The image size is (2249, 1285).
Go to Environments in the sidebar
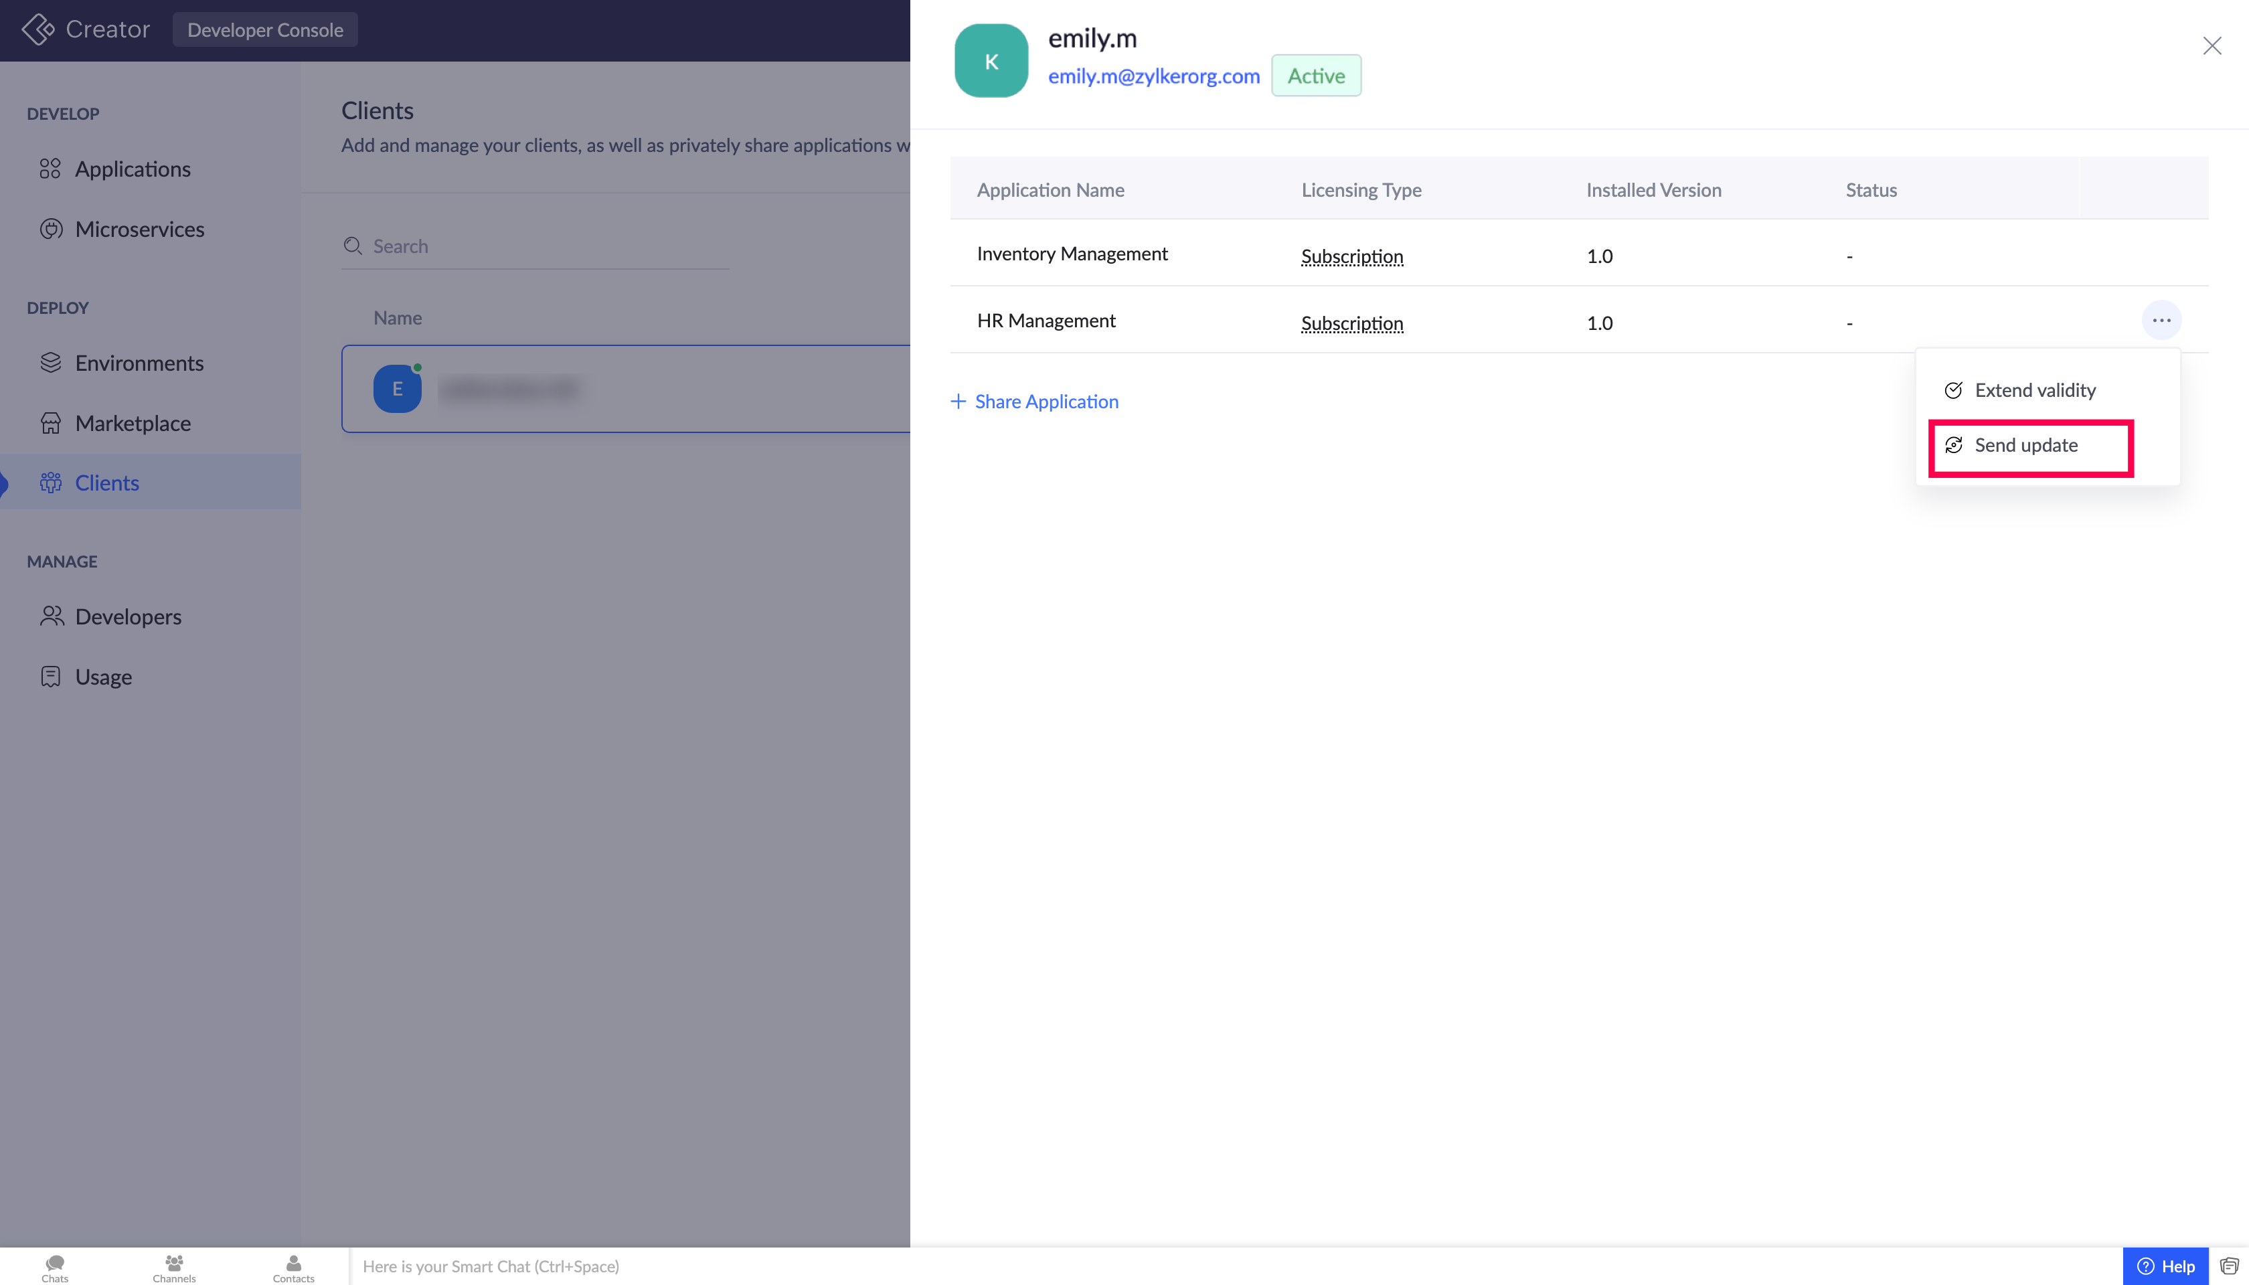(x=139, y=363)
